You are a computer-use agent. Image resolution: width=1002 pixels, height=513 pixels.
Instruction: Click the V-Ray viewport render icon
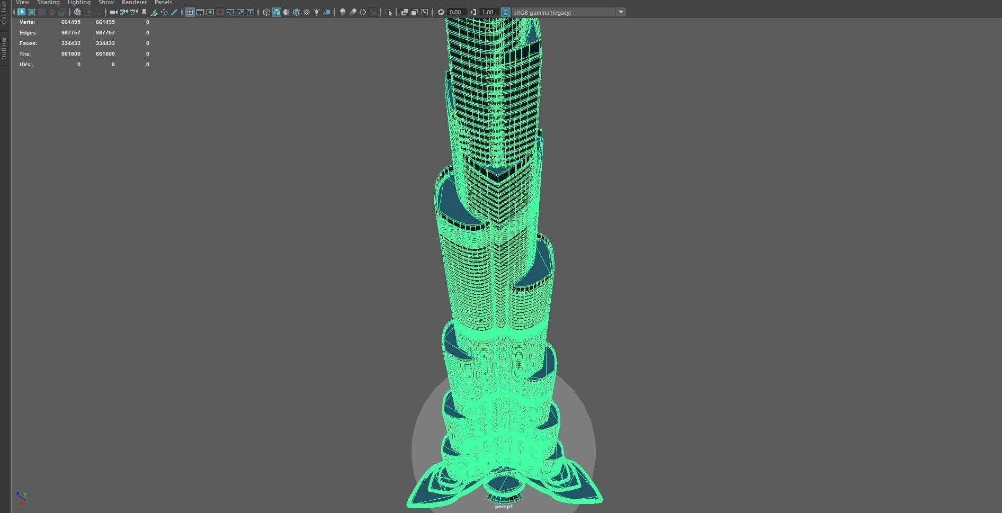pos(77,12)
